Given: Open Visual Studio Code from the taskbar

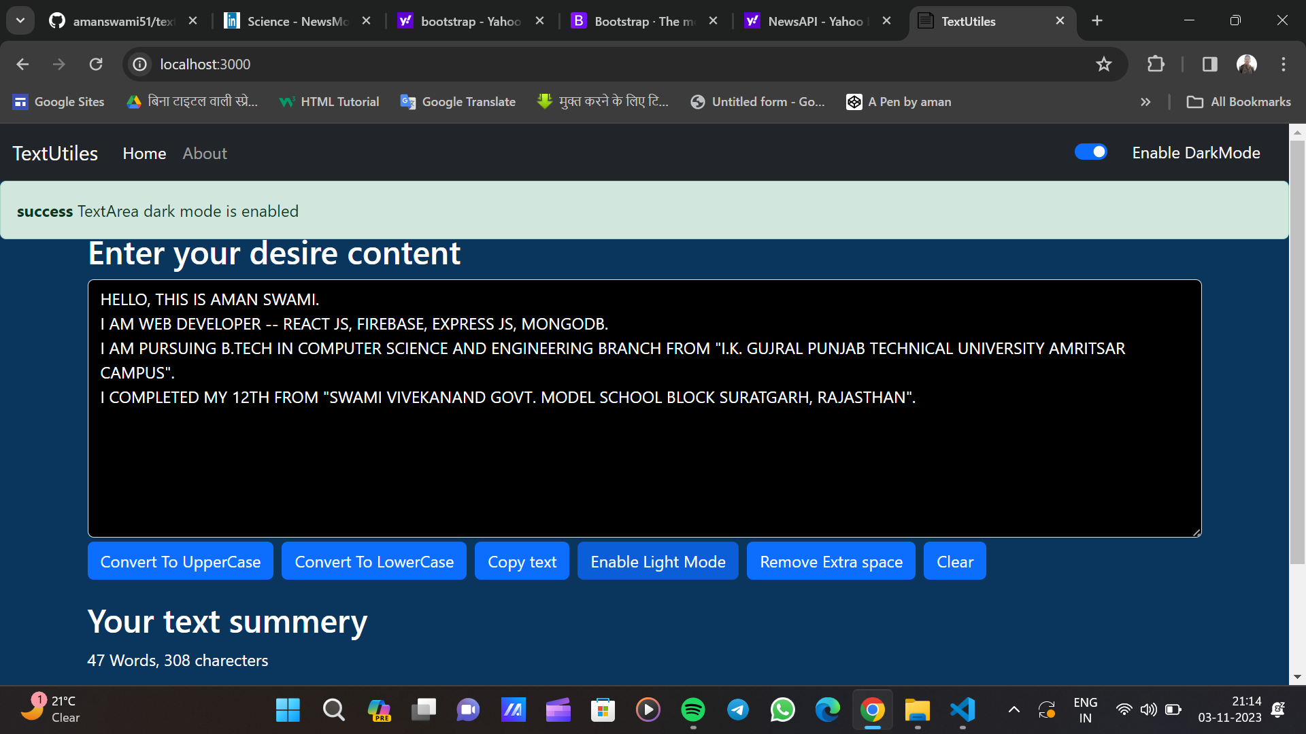Looking at the screenshot, I should pos(962,710).
